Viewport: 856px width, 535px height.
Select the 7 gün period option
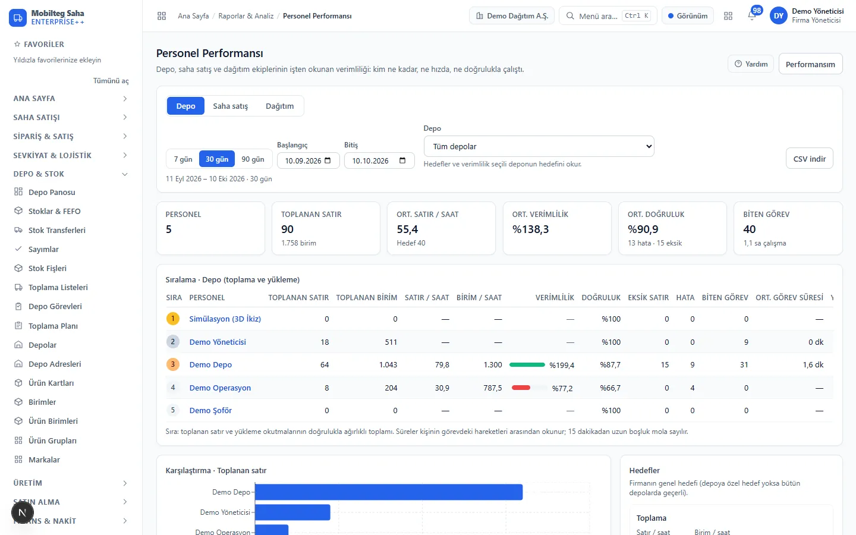click(x=183, y=159)
